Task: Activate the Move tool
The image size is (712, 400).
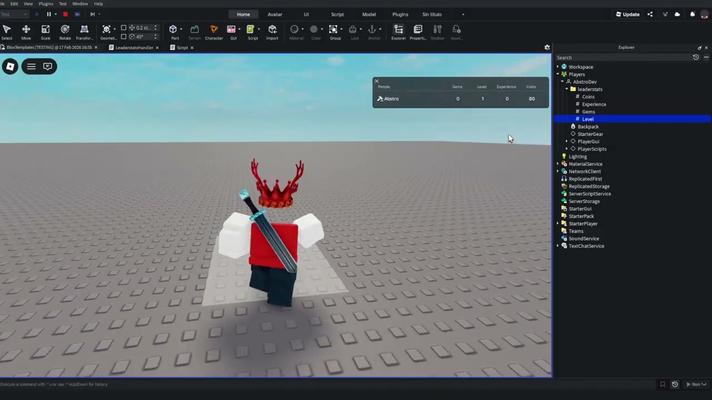Action: click(x=26, y=32)
